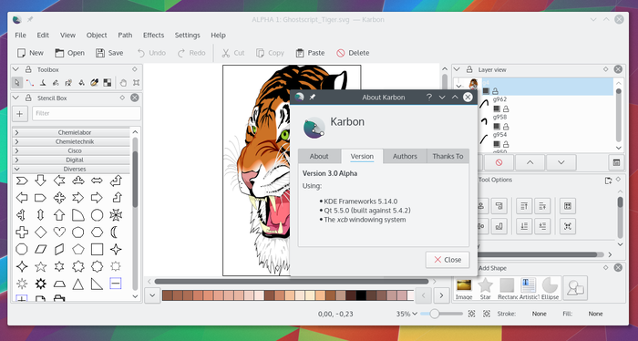638x341 pixels.
Task: Add a Star shape from Add Shape panel
Action: (x=485, y=288)
